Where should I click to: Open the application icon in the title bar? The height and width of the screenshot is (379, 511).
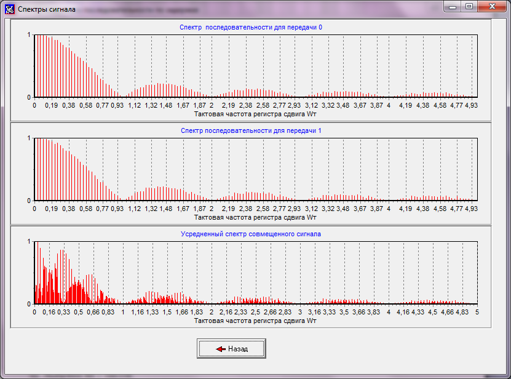[x=9, y=9]
